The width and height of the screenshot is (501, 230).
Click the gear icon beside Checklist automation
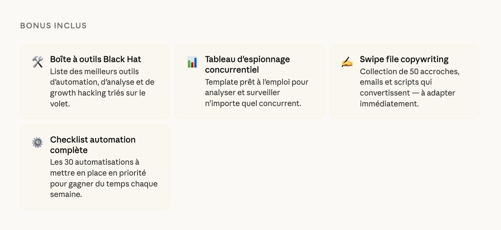37,143
